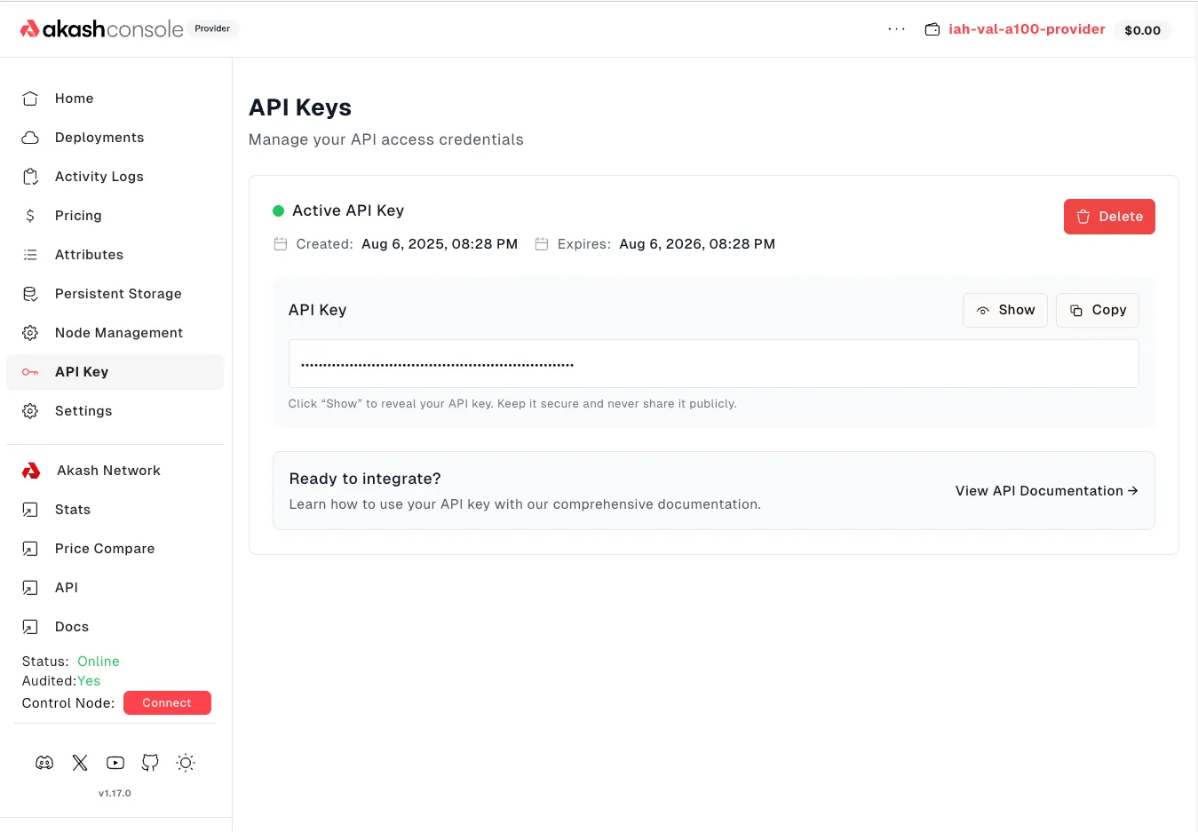This screenshot has height=832, width=1198.
Task: Click the masked API key field
Action: pyautogui.click(x=713, y=364)
